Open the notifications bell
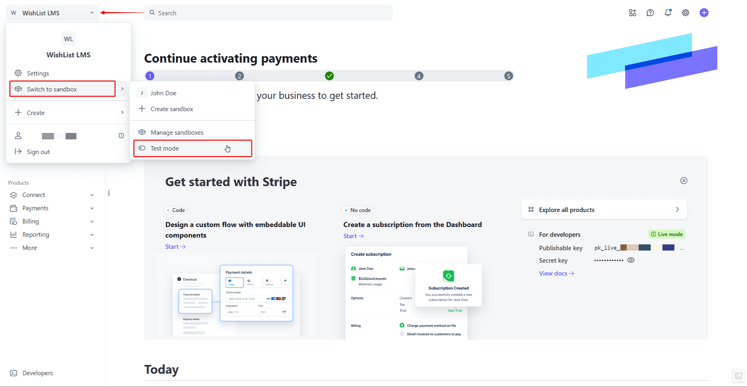This screenshot has width=747, height=387. [668, 13]
